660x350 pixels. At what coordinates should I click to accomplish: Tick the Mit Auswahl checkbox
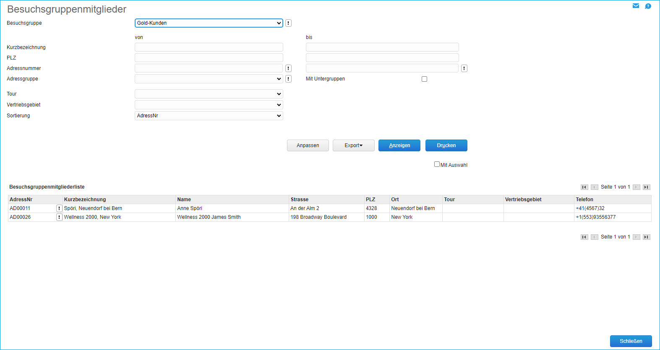[x=437, y=164]
